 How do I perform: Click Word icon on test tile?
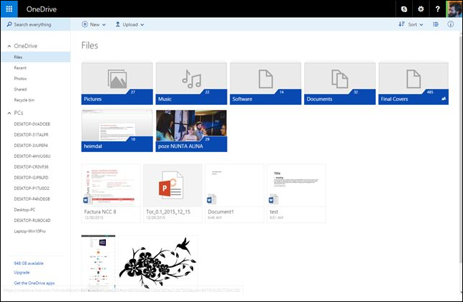coord(273,199)
